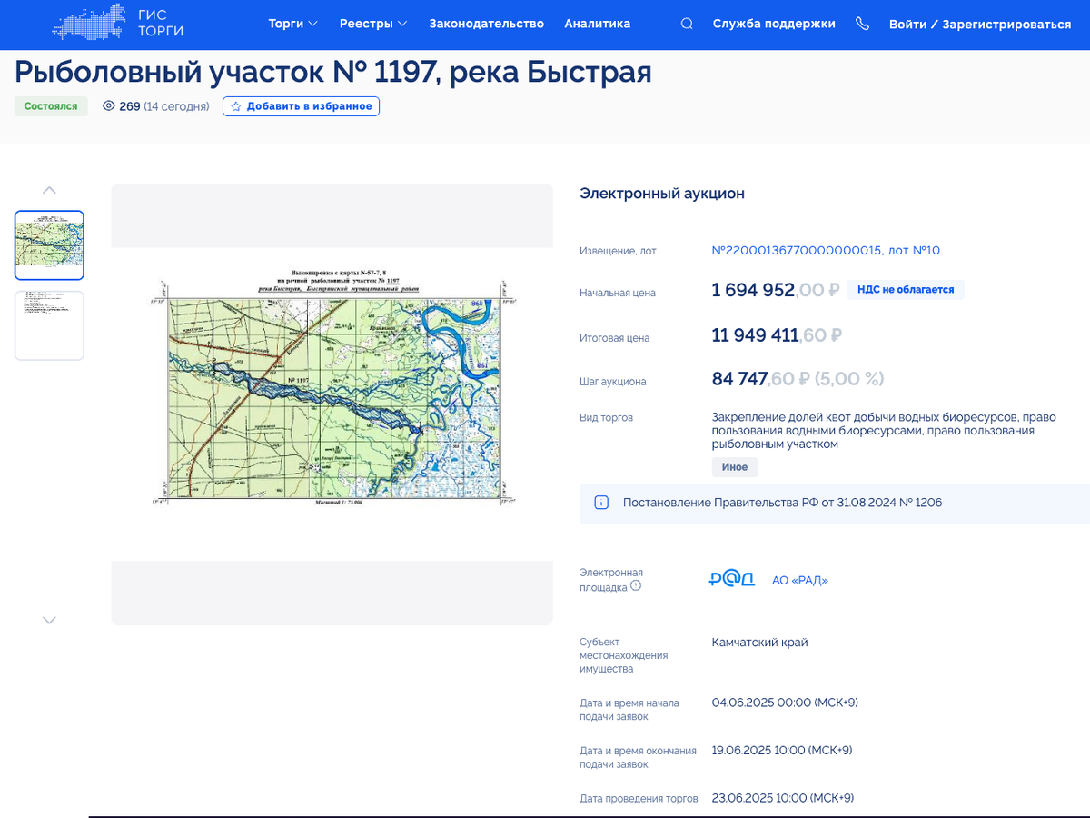Click the eye views counter icon
Viewport: 1090px width, 818px height.
[109, 106]
